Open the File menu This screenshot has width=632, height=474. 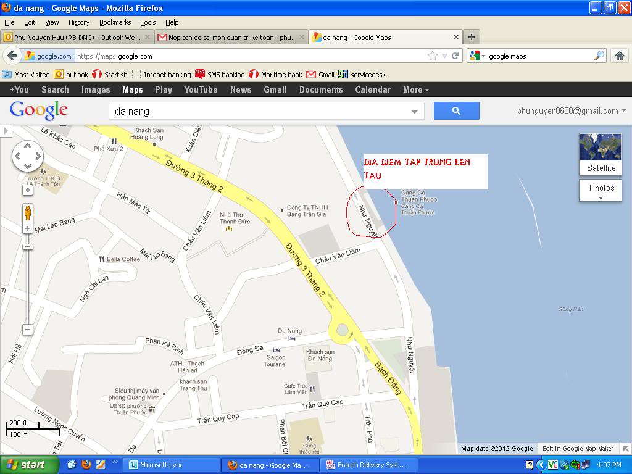(x=9, y=22)
